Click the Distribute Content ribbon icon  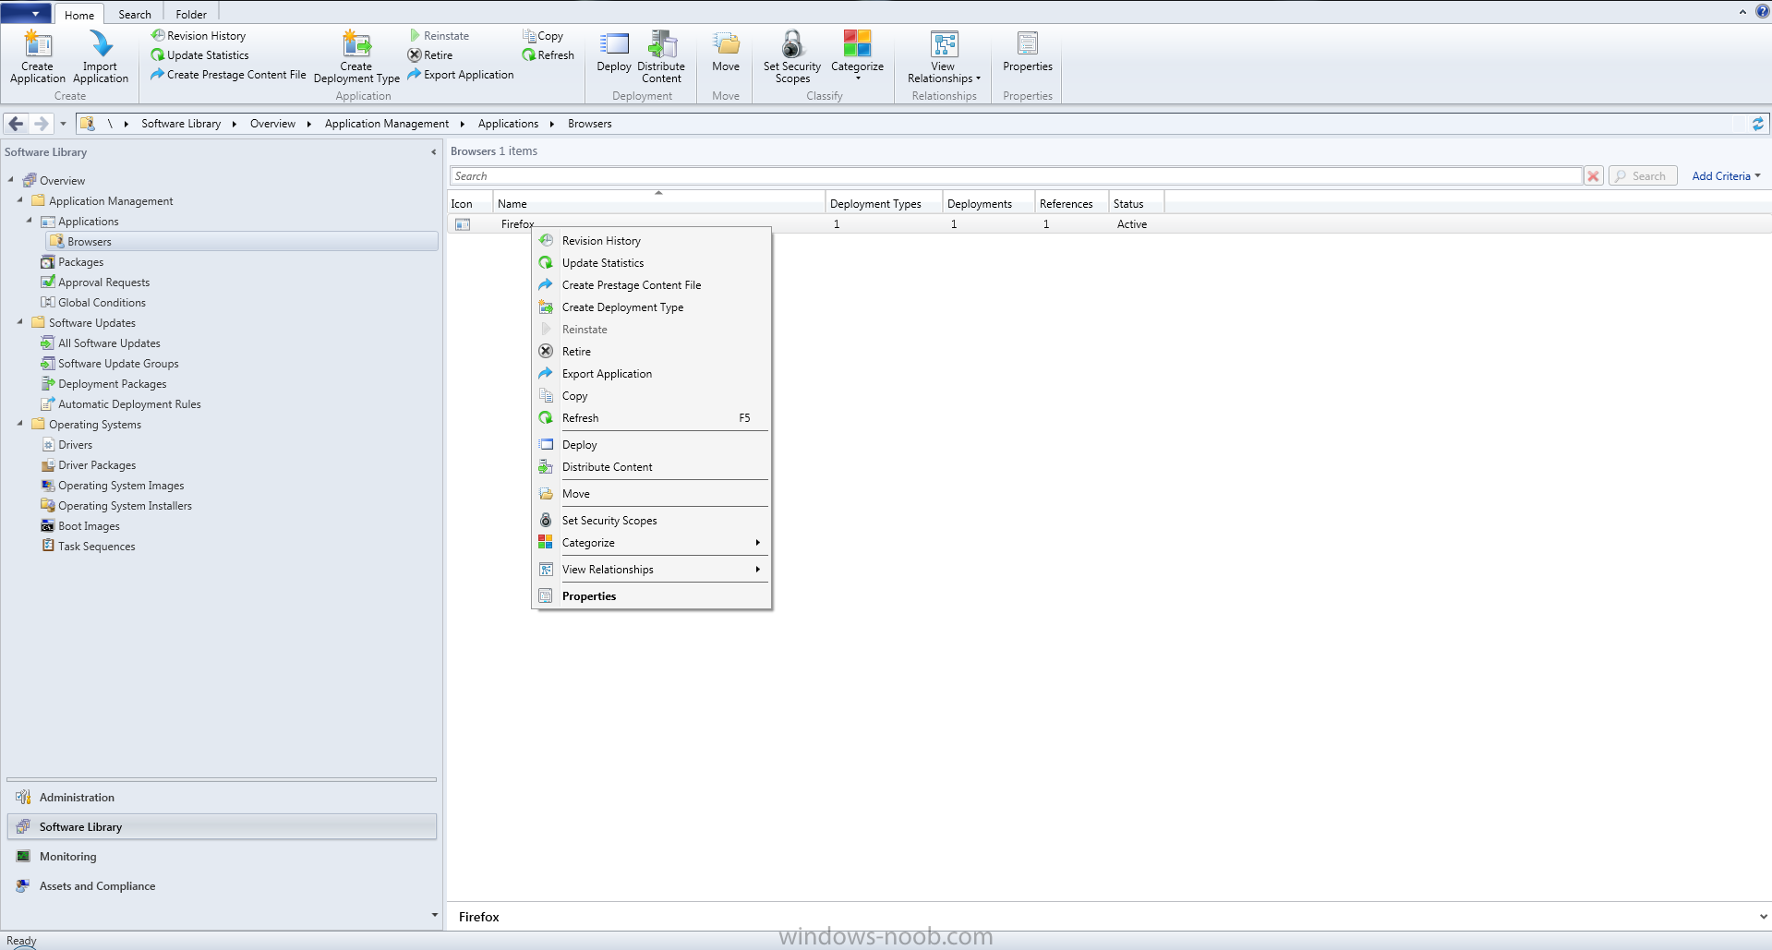(661, 56)
